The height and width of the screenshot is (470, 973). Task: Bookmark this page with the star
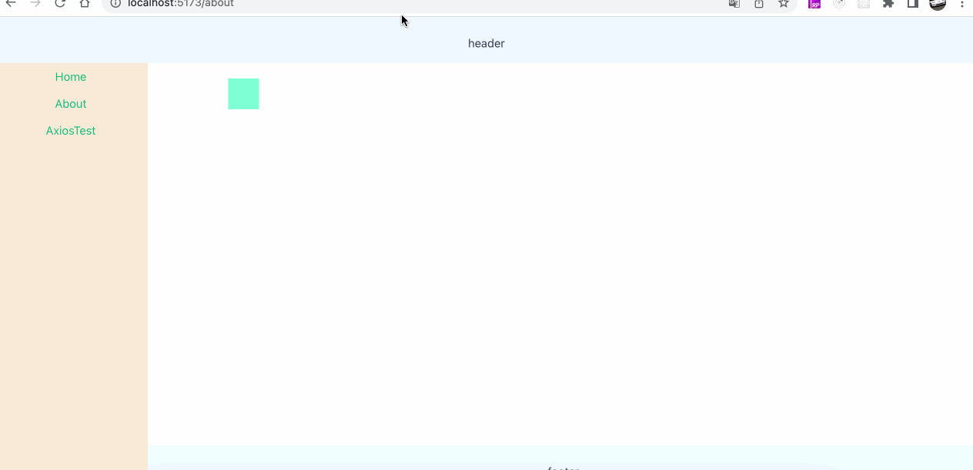[x=784, y=3]
